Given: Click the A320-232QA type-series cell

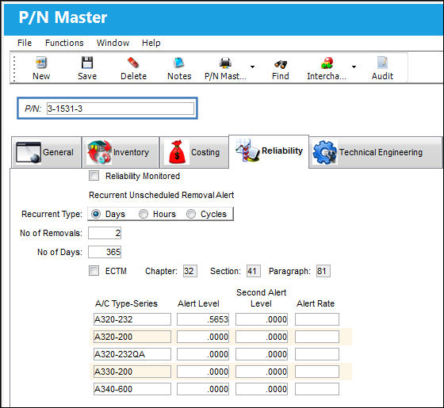Looking at the screenshot, I should coord(132,354).
